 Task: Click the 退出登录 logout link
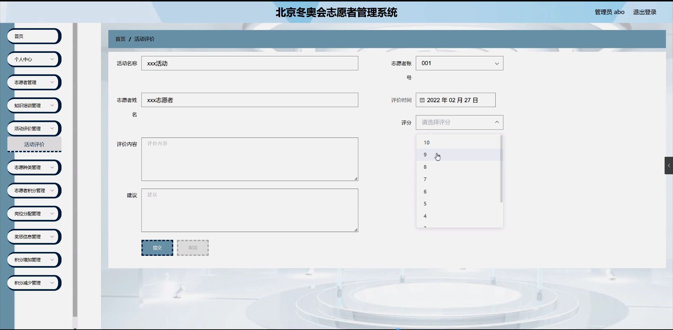644,12
